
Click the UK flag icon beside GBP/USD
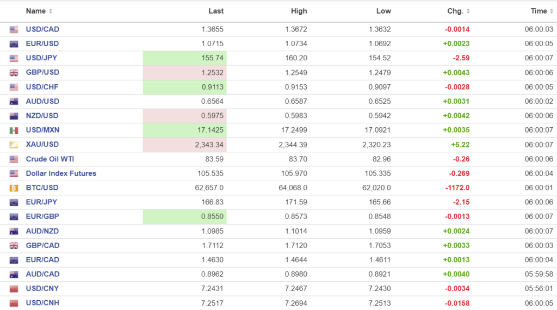click(x=14, y=73)
